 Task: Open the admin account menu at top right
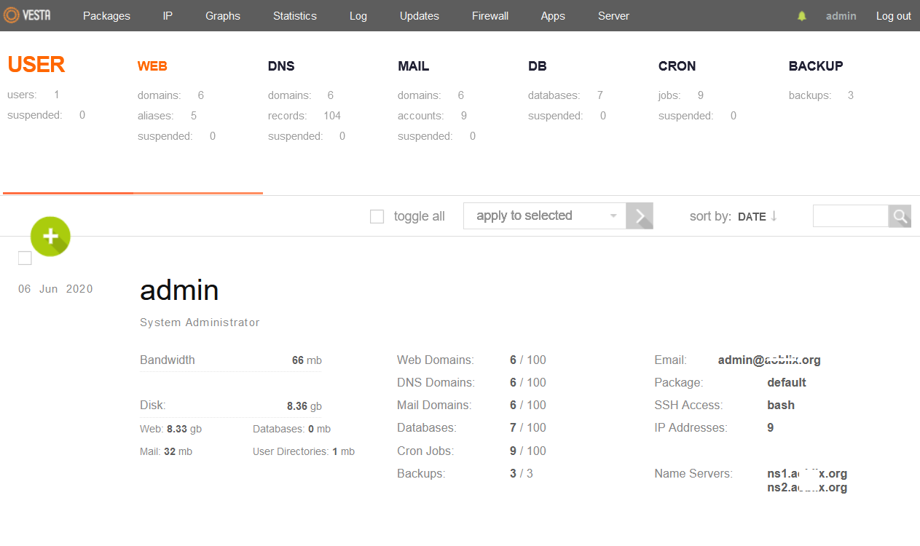(841, 15)
